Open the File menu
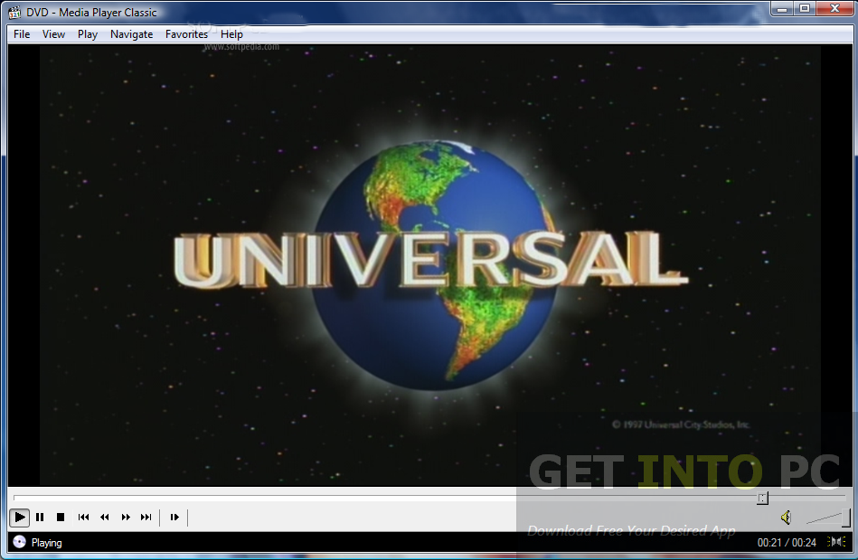 (22, 34)
